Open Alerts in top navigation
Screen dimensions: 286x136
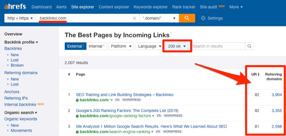61,7
